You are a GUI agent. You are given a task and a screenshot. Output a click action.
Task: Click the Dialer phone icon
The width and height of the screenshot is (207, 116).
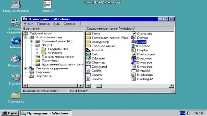click(134, 42)
